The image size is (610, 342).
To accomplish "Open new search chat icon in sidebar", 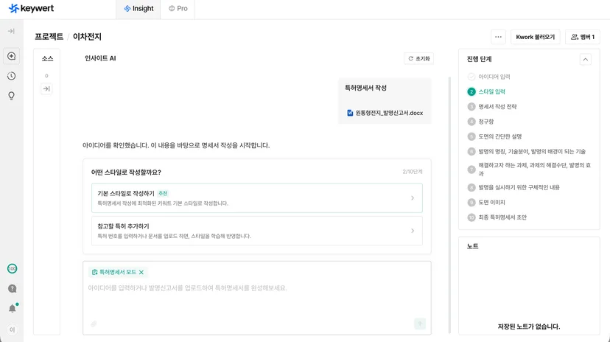I will tap(12, 56).
